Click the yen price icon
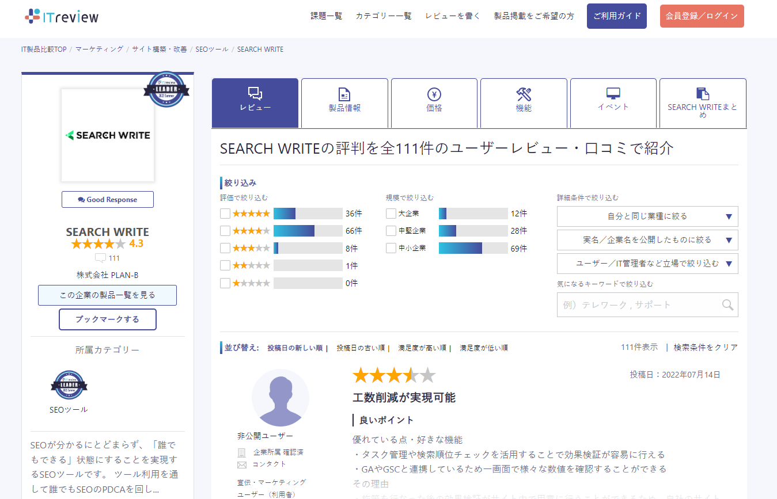 point(434,94)
